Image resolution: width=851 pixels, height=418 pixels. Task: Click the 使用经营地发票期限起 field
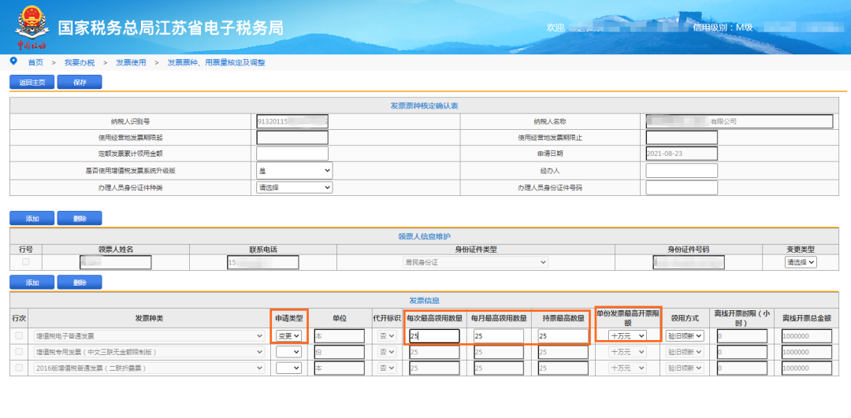(x=292, y=138)
